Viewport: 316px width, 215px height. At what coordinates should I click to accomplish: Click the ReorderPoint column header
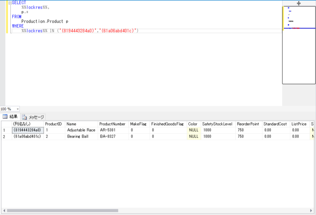click(x=249, y=124)
